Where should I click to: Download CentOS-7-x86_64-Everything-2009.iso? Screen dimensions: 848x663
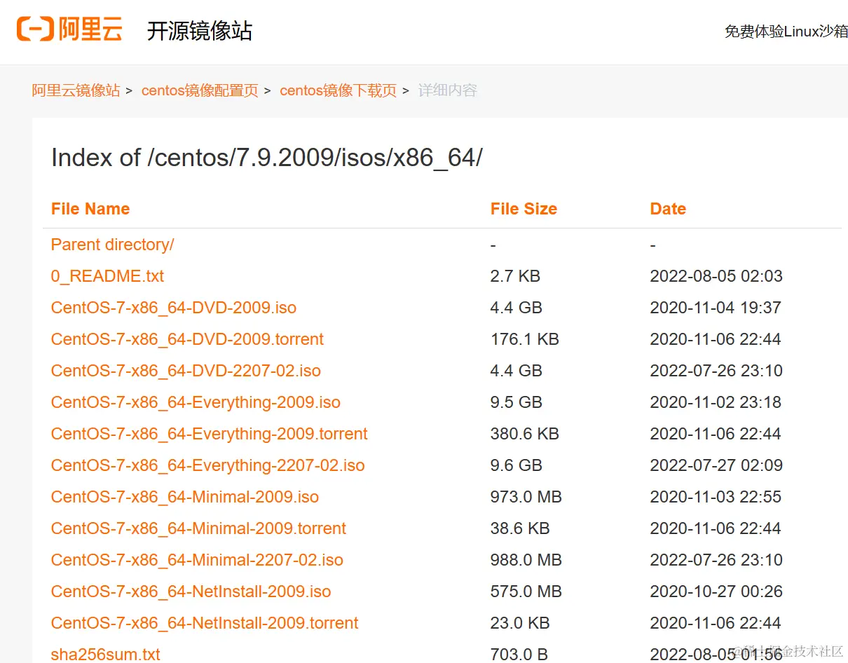click(x=196, y=402)
